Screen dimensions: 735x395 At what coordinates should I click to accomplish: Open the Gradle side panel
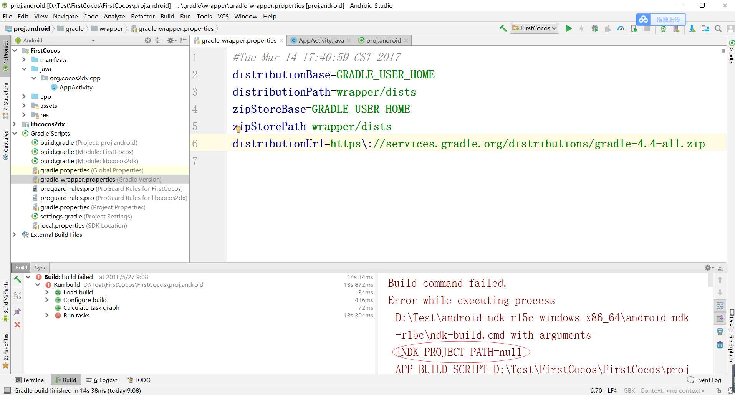(x=731, y=51)
